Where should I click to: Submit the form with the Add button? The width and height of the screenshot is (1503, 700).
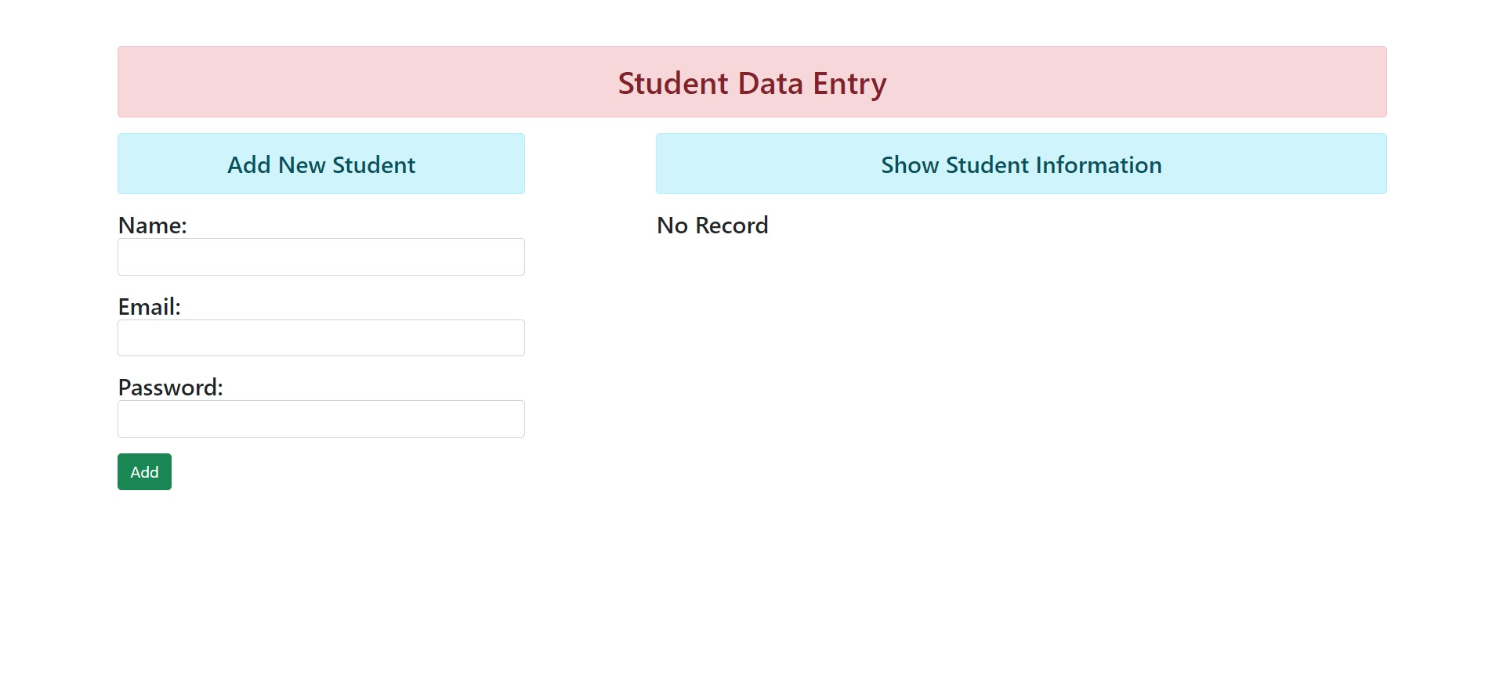[143, 471]
